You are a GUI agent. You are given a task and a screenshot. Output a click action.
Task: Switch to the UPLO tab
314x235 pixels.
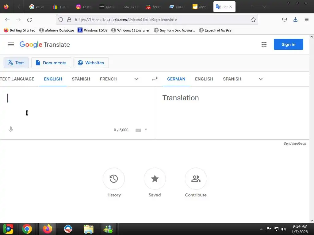pos(177,7)
